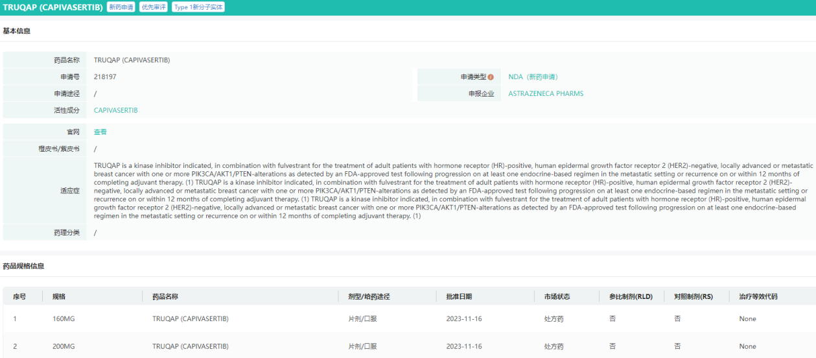Image resolution: width=816 pixels, height=358 pixels.
Task: Click the 批准日期 column header
Action: 459,296
